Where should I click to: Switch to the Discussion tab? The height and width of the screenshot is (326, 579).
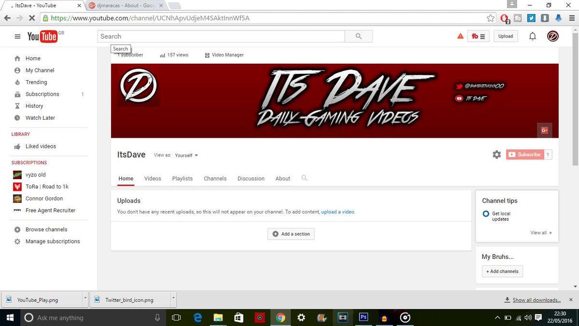tap(251, 179)
